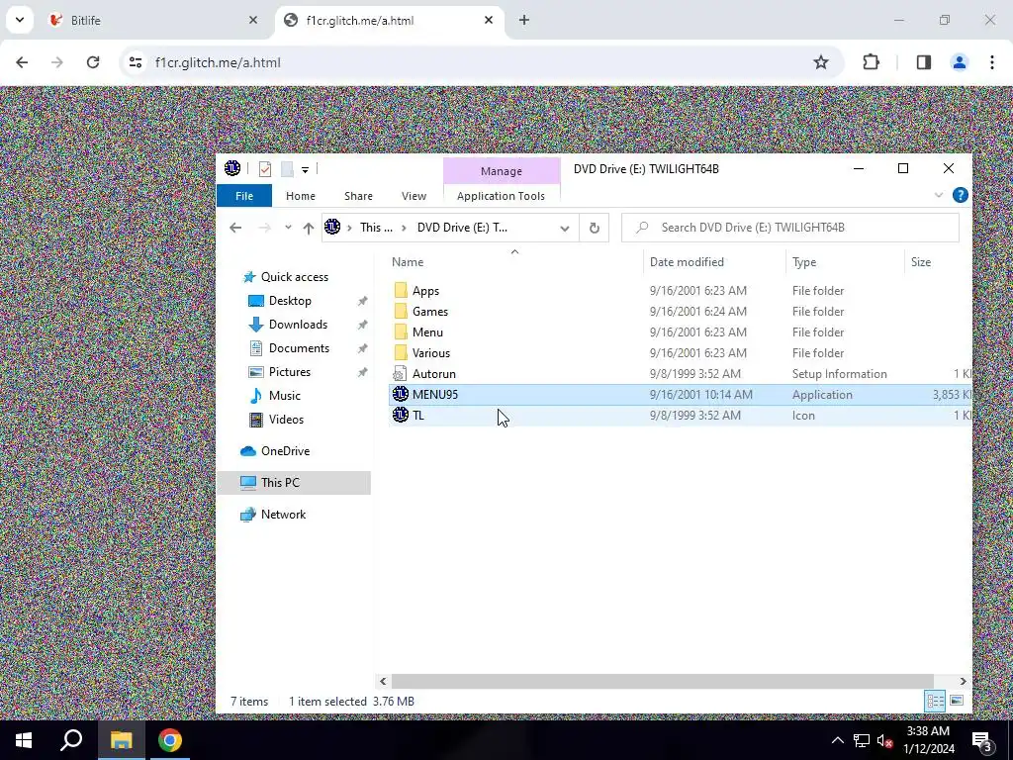
Task: Select This PC in navigation pane
Action: pos(294,483)
